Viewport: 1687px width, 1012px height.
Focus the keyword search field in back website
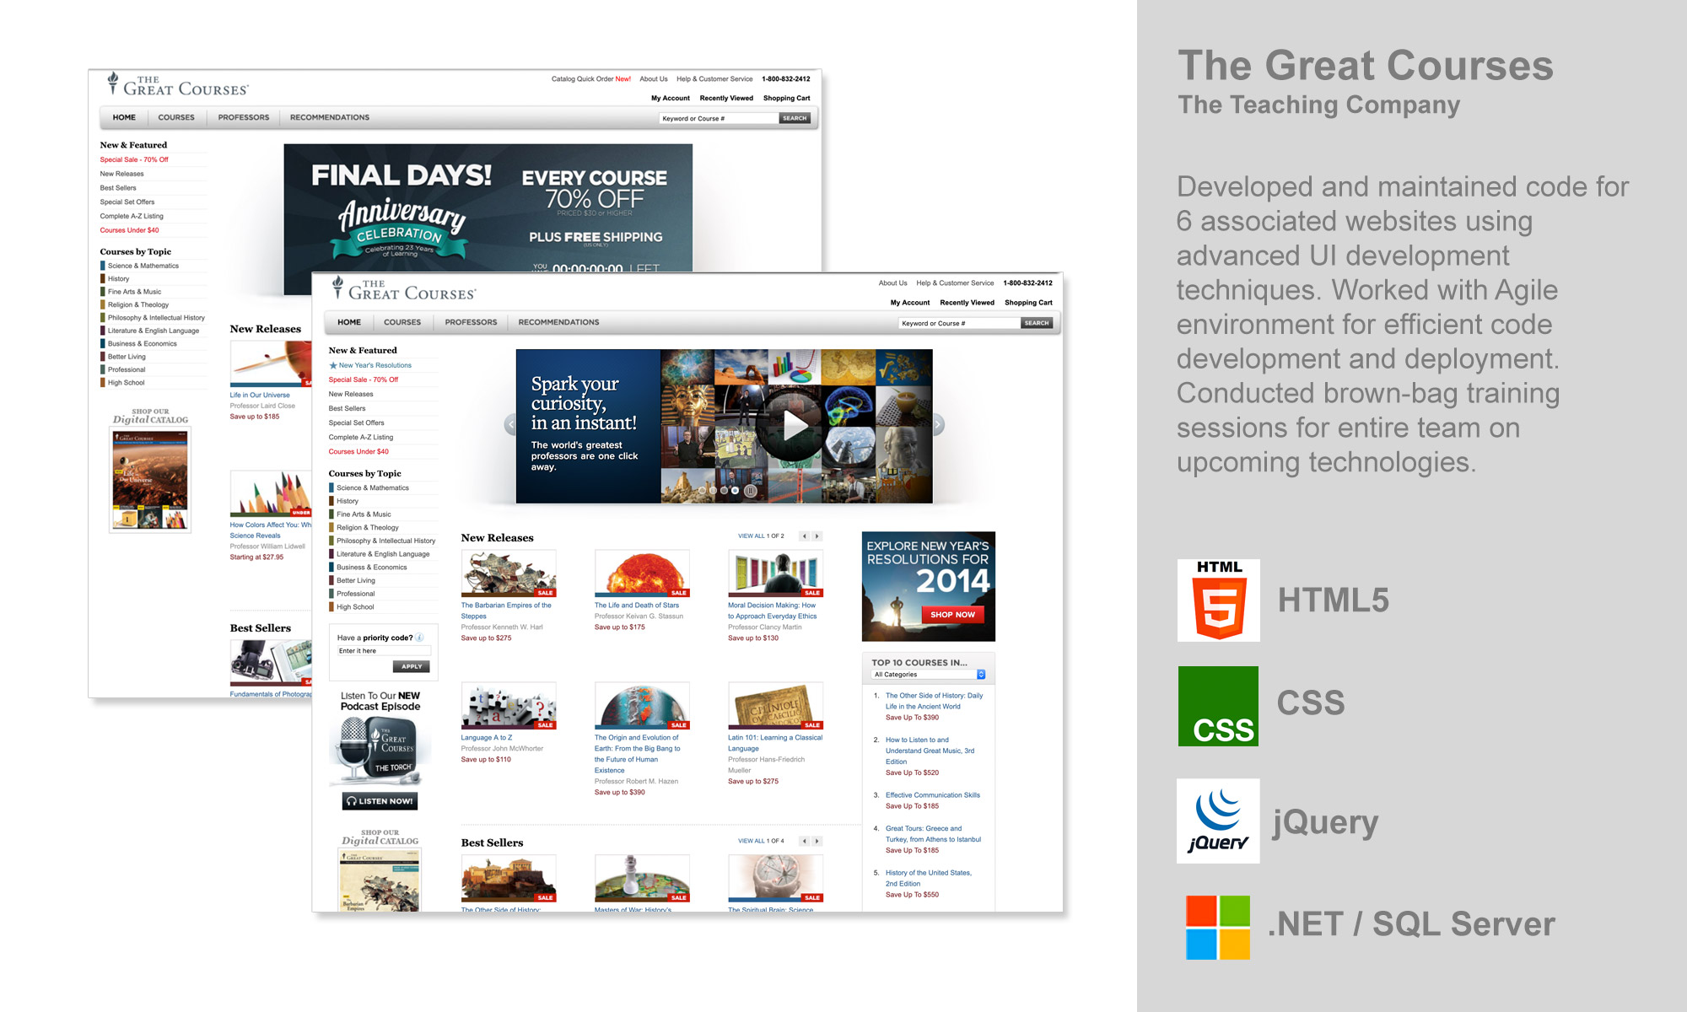pyautogui.click(x=718, y=118)
